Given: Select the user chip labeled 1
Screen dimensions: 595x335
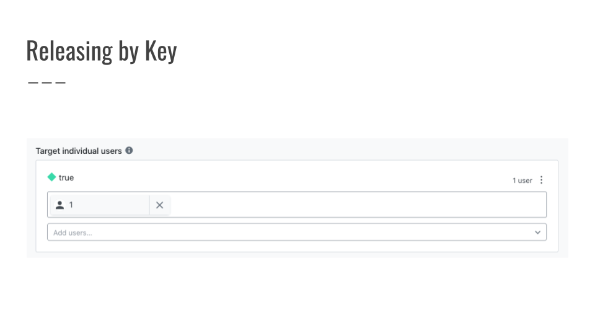Looking at the screenshot, I should (100, 205).
